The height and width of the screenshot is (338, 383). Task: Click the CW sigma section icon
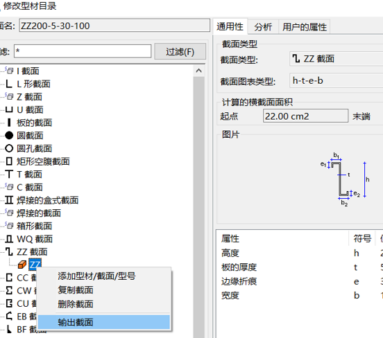click(9, 291)
